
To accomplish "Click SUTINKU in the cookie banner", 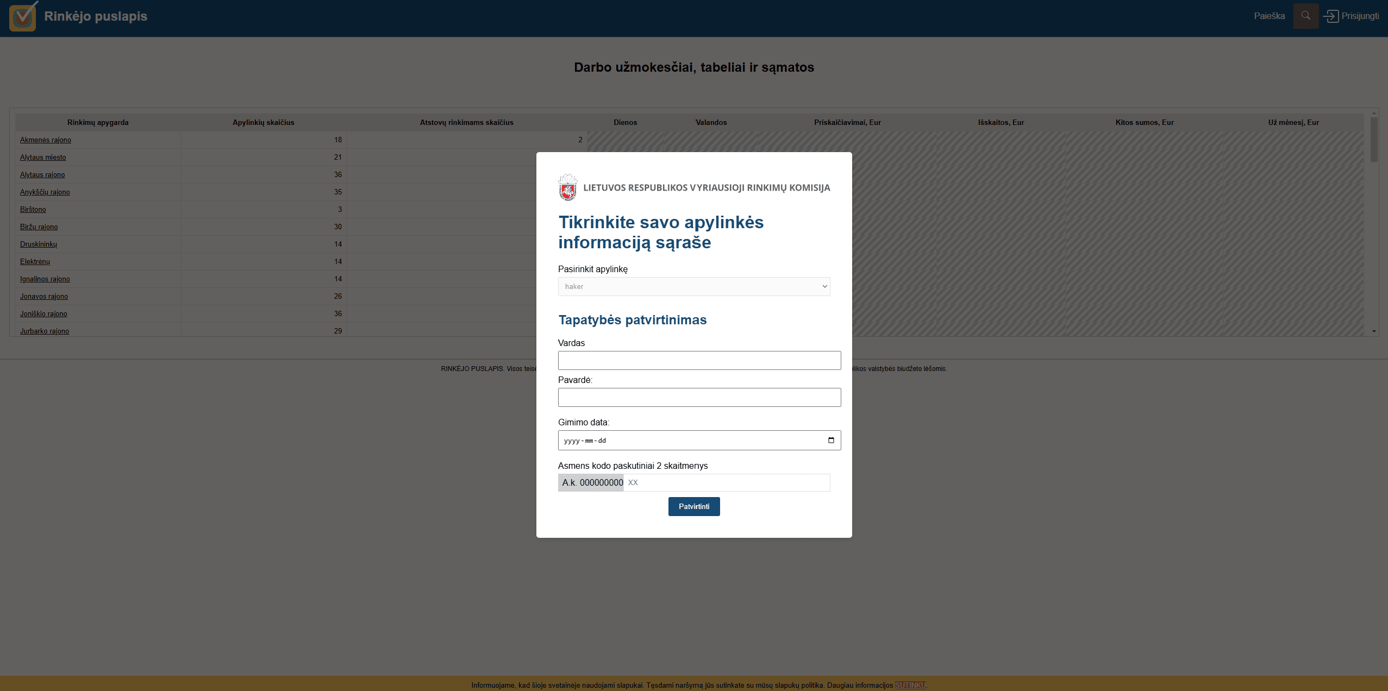I will point(910,685).
